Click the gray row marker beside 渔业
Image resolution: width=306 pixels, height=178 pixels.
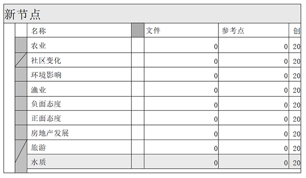pyautogui.click(x=21, y=89)
